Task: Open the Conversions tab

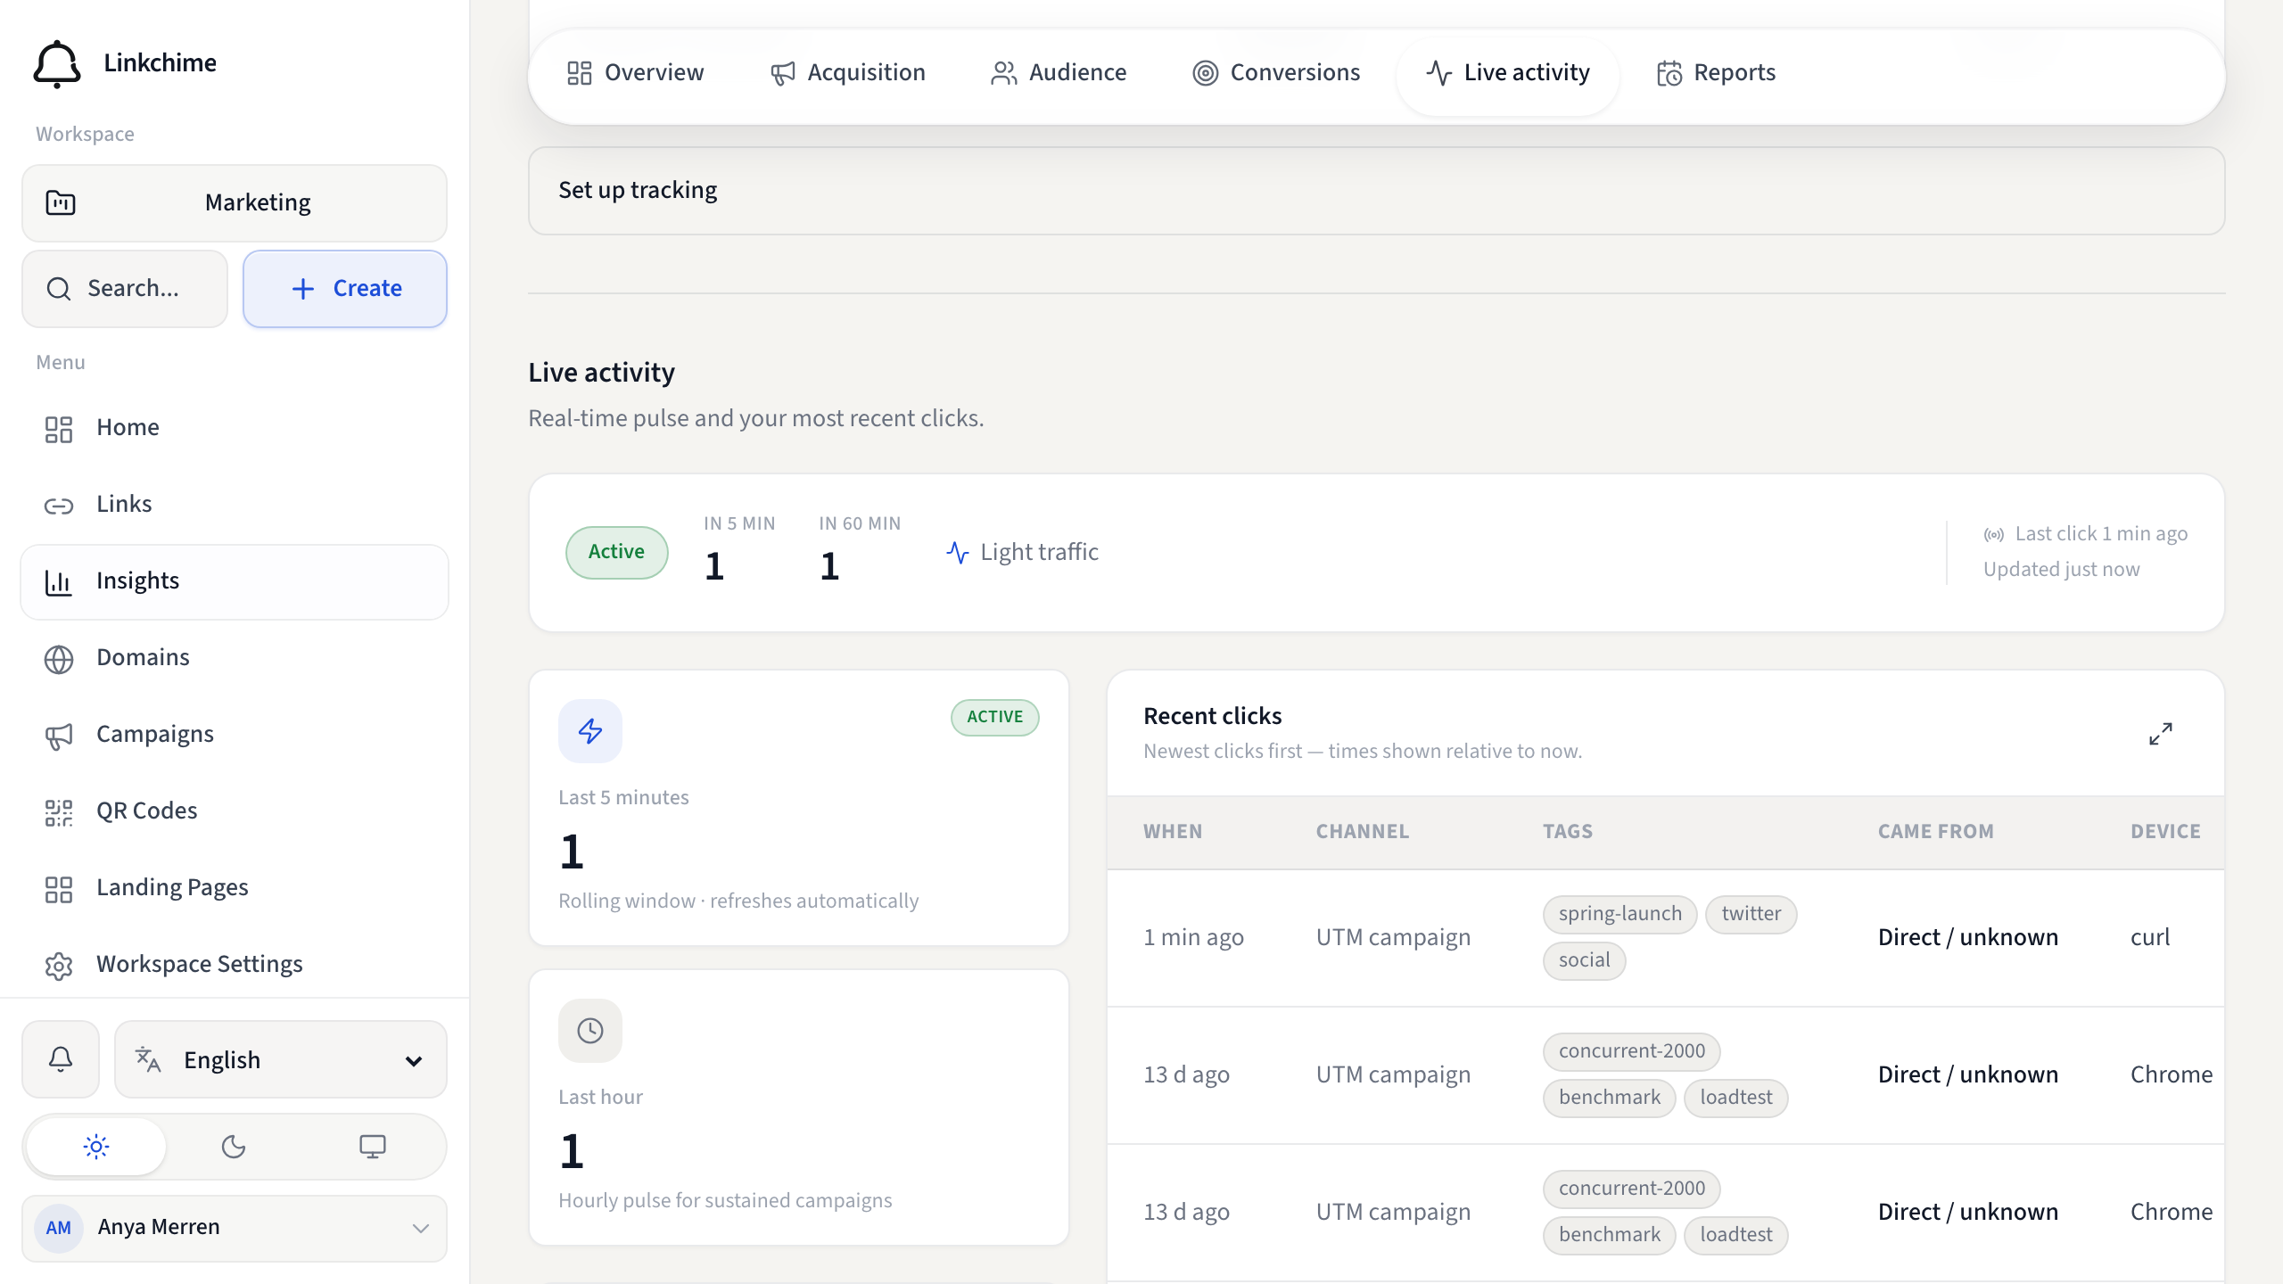Action: (1276, 73)
